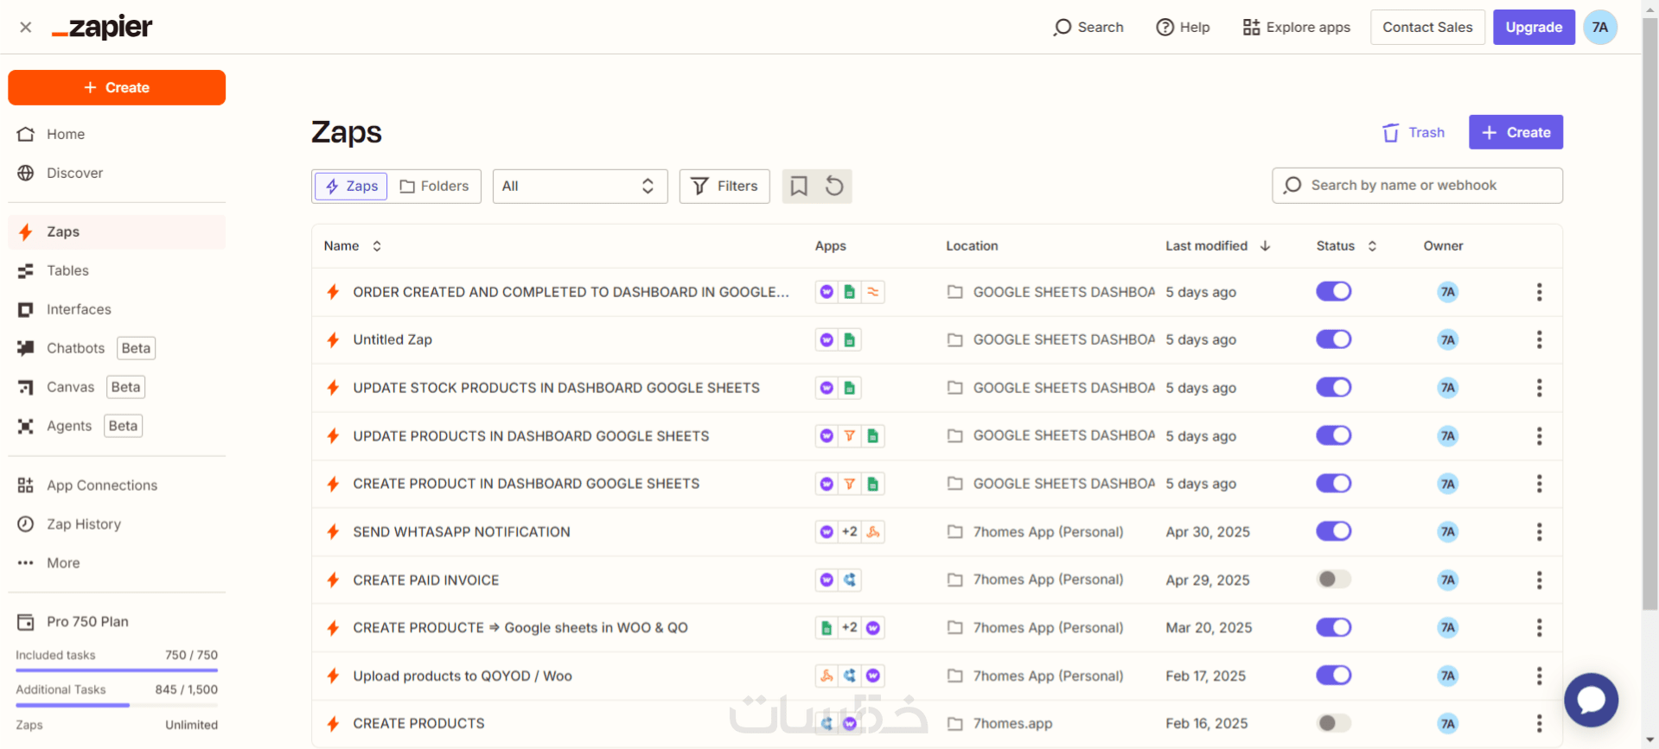This screenshot has width=1659, height=749.
Task: Open more options for UPDATE STOCK PRODUCTS zap
Action: [1539, 388]
